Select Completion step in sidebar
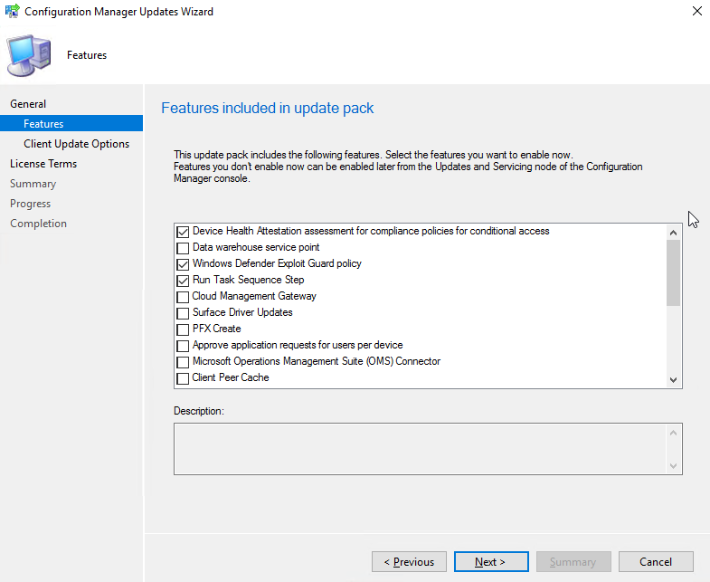Image resolution: width=710 pixels, height=582 pixels. (39, 224)
